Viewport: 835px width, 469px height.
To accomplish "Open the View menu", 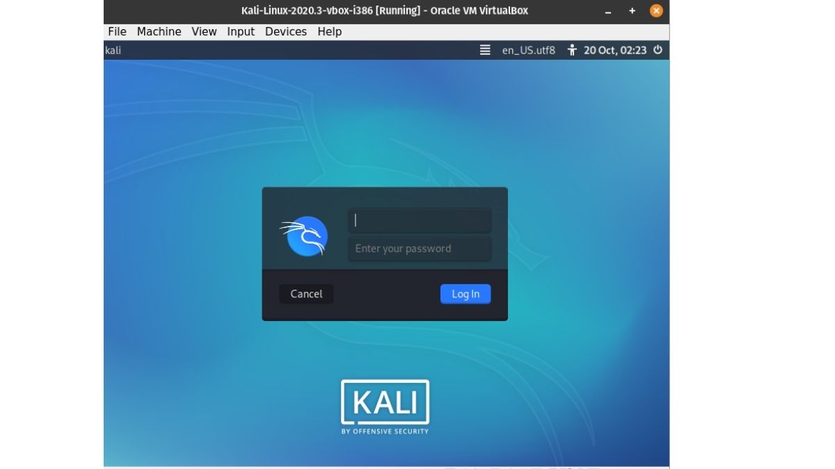I will click(x=203, y=31).
